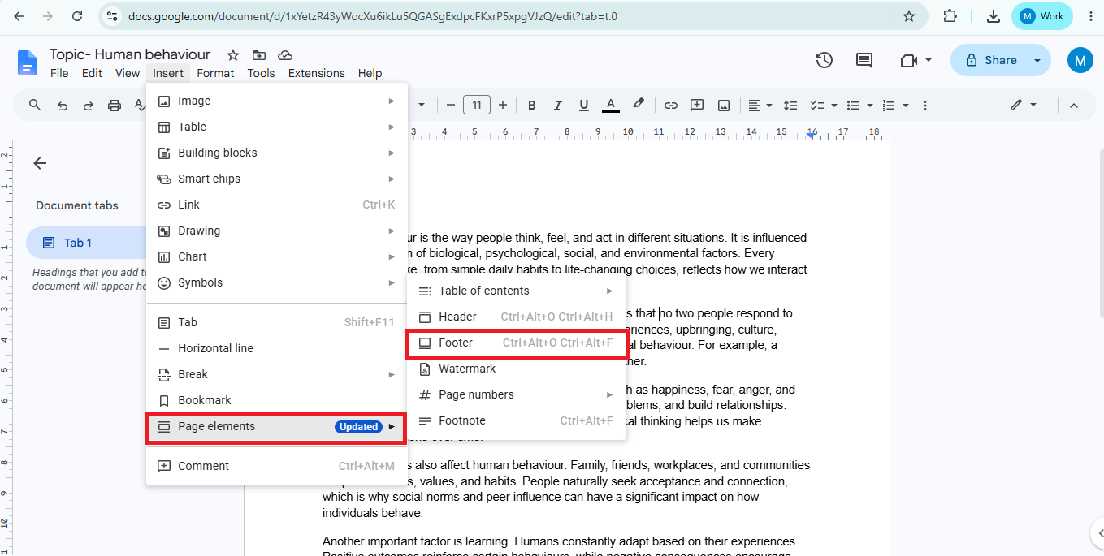This screenshot has height=556, width=1104.
Task: Insert image from the toolbar
Action: click(x=723, y=105)
